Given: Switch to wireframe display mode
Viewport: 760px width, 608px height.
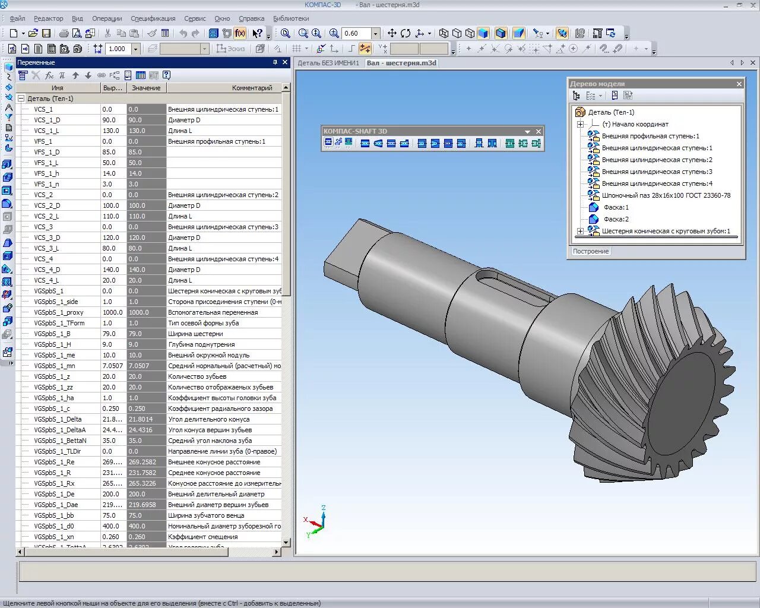Looking at the screenshot, I should tap(444, 33).
